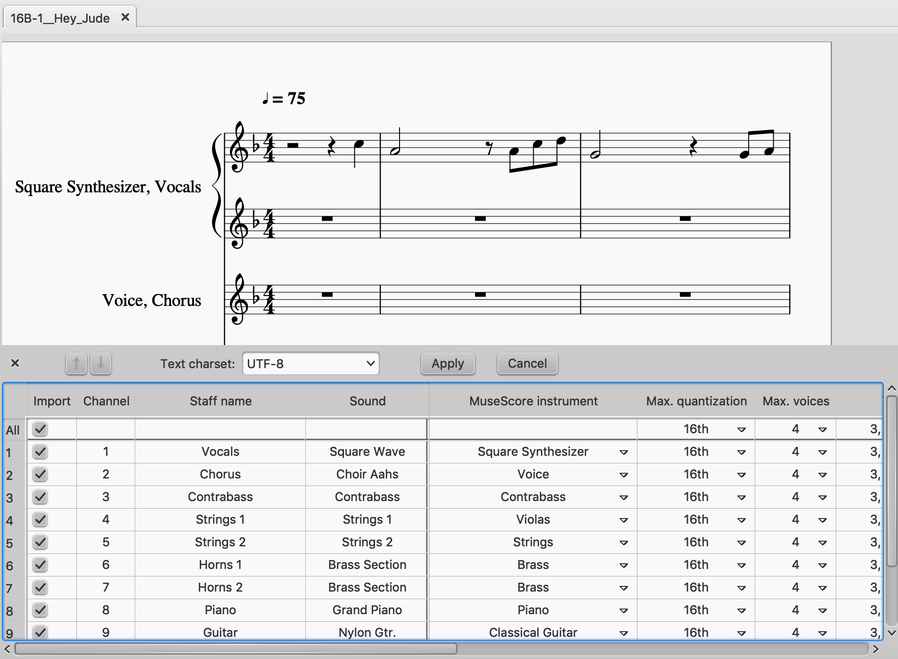Uncheck Import for the Horns 1 track

pyautogui.click(x=41, y=565)
